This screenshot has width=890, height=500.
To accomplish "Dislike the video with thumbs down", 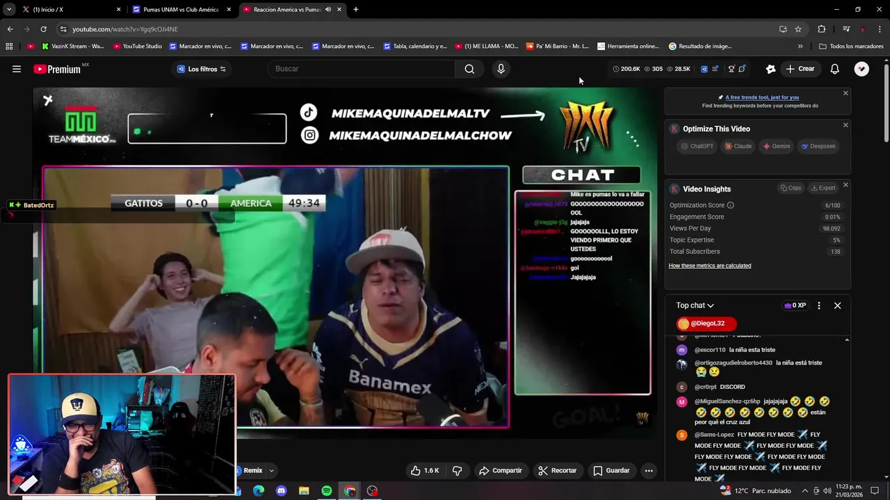I will pyautogui.click(x=457, y=470).
